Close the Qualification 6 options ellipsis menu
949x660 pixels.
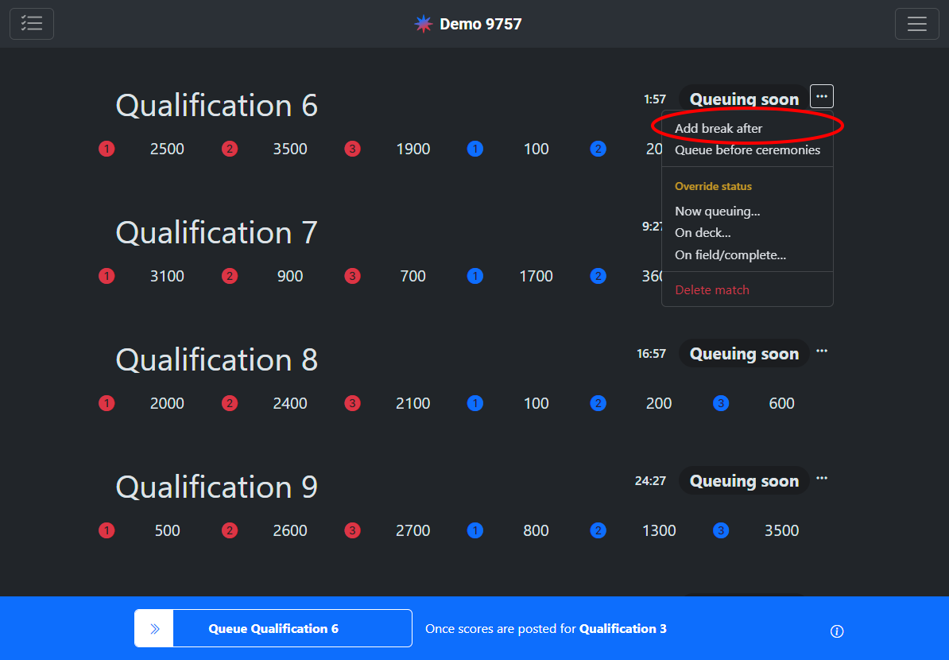click(821, 97)
